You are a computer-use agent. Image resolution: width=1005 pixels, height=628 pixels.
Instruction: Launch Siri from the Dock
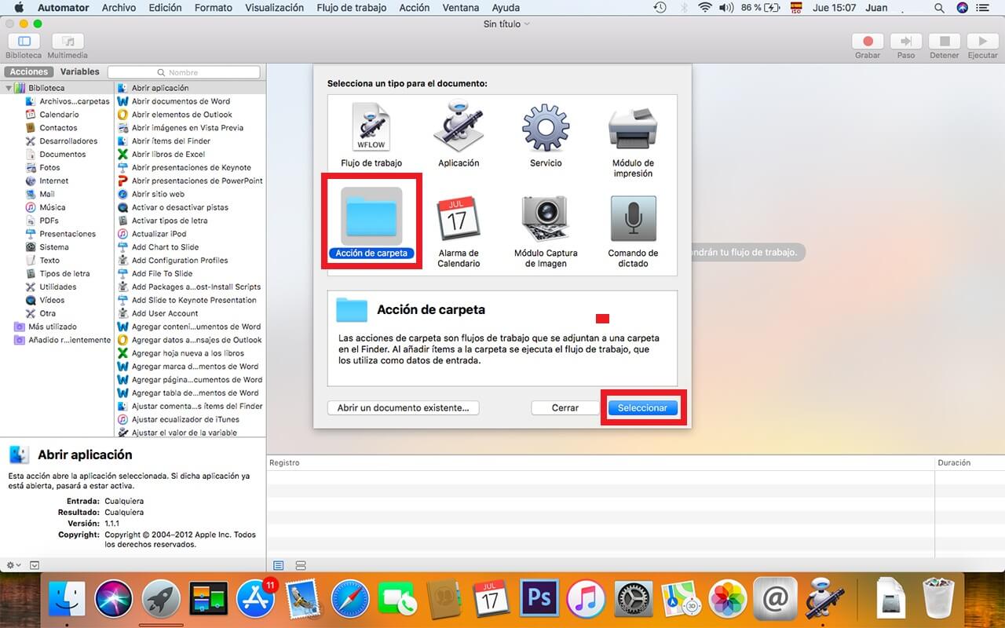pos(114,601)
